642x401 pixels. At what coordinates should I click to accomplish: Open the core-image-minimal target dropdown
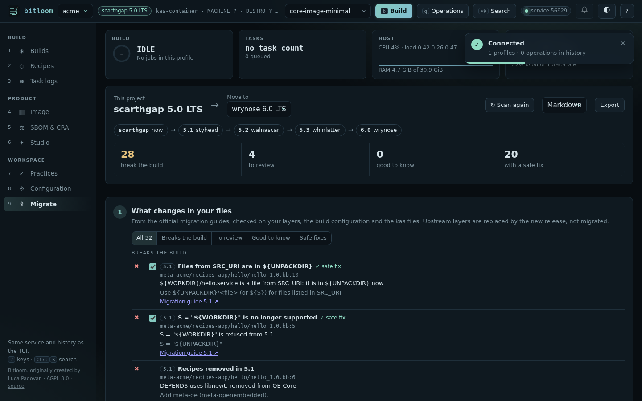pyautogui.click(x=328, y=11)
